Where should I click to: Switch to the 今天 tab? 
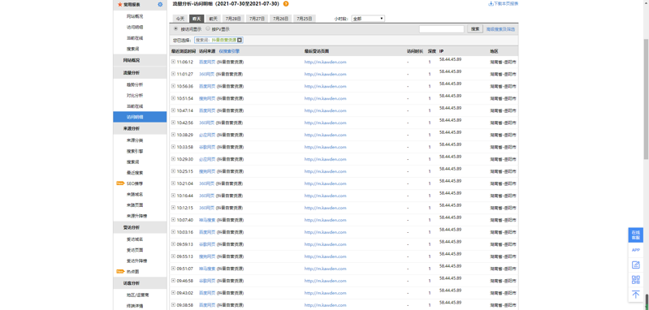pos(180,19)
